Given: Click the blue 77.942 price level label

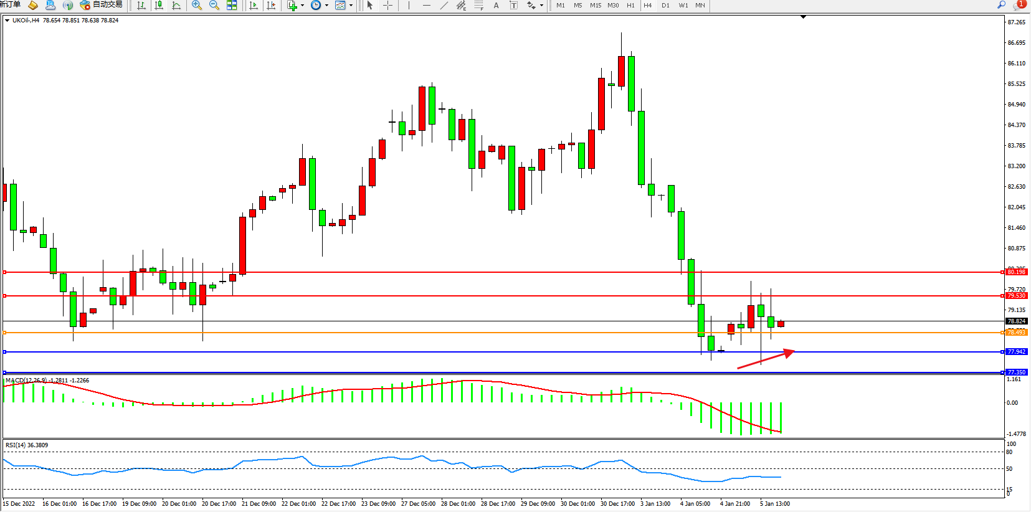Looking at the screenshot, I should pos(1016,352).
